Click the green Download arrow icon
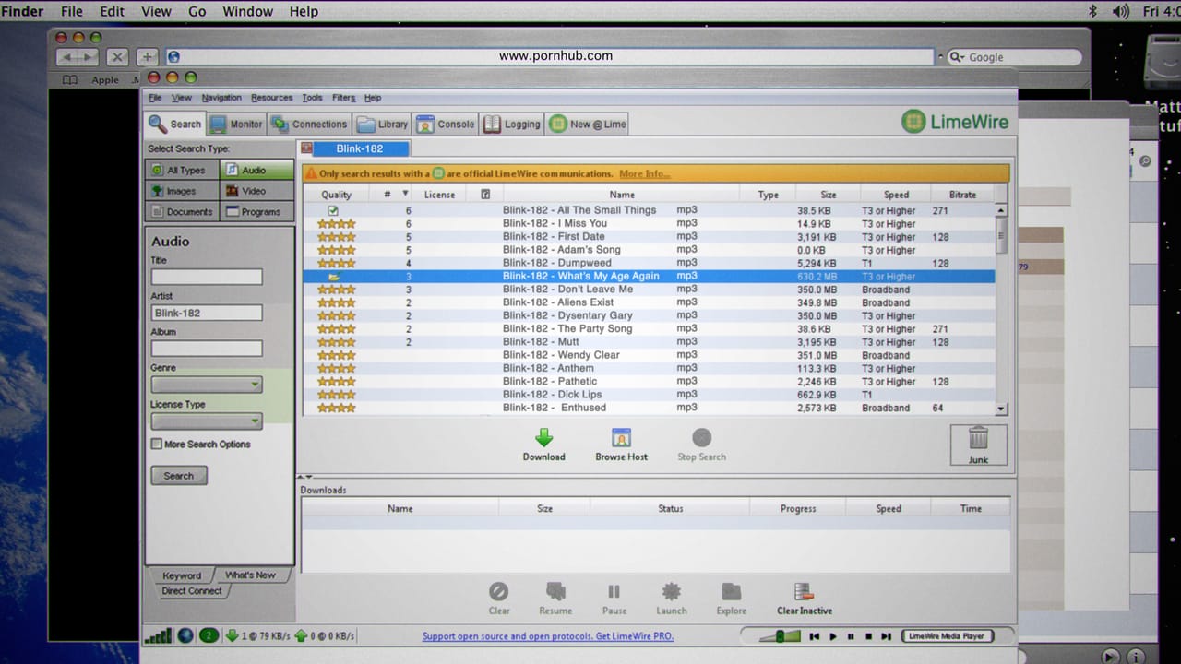 point(544,437)
